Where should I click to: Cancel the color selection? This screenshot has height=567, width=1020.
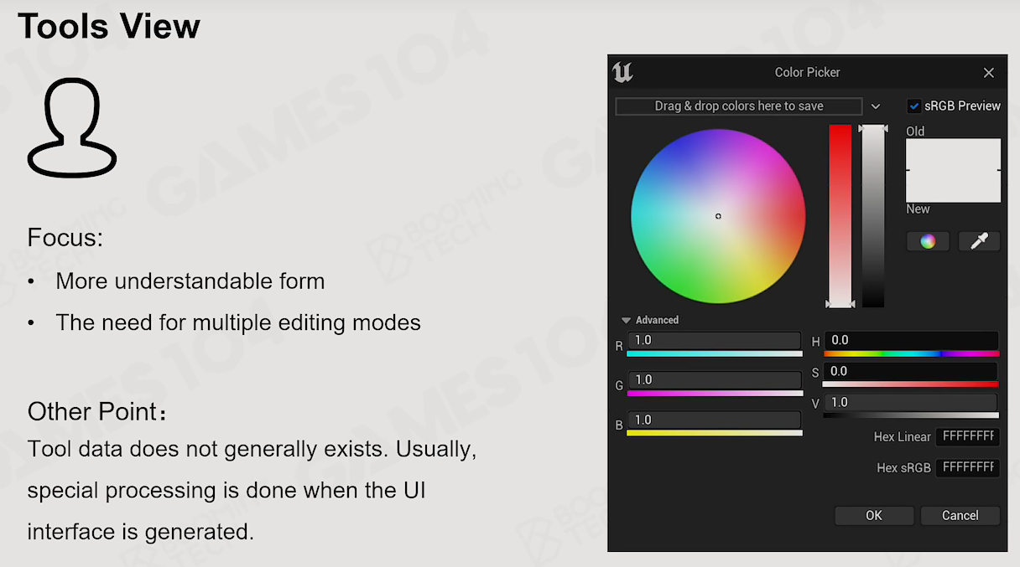(x=960, y=515)
